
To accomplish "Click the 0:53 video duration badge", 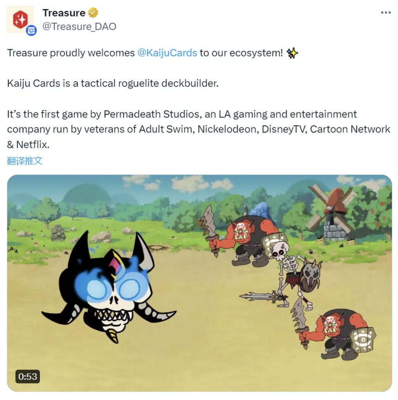I will point(27,376).
